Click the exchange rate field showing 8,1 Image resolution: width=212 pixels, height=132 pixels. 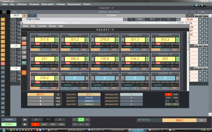pyautogui.click(x=48, y=120)
